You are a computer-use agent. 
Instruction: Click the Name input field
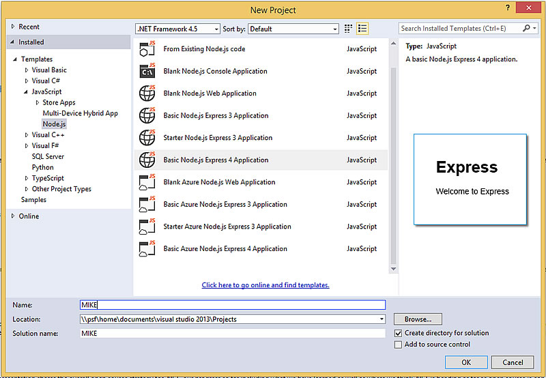(233, 305)
